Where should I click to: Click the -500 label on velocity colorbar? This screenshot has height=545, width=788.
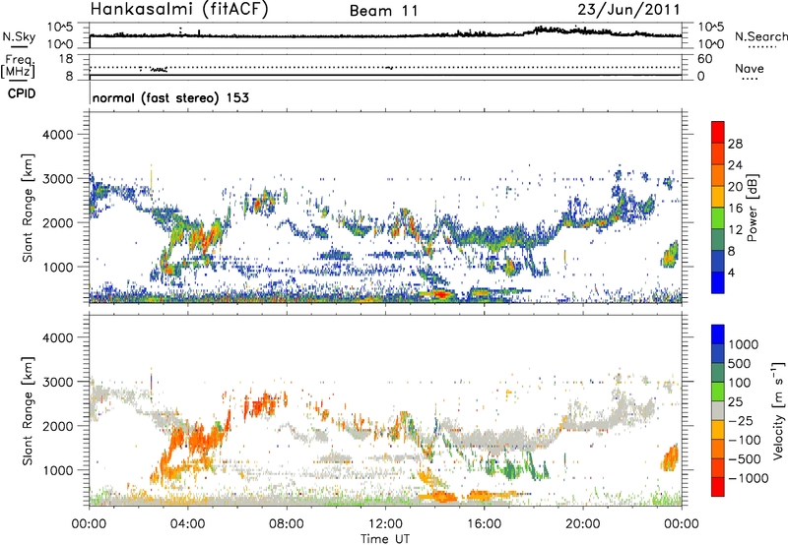point(745,459)
